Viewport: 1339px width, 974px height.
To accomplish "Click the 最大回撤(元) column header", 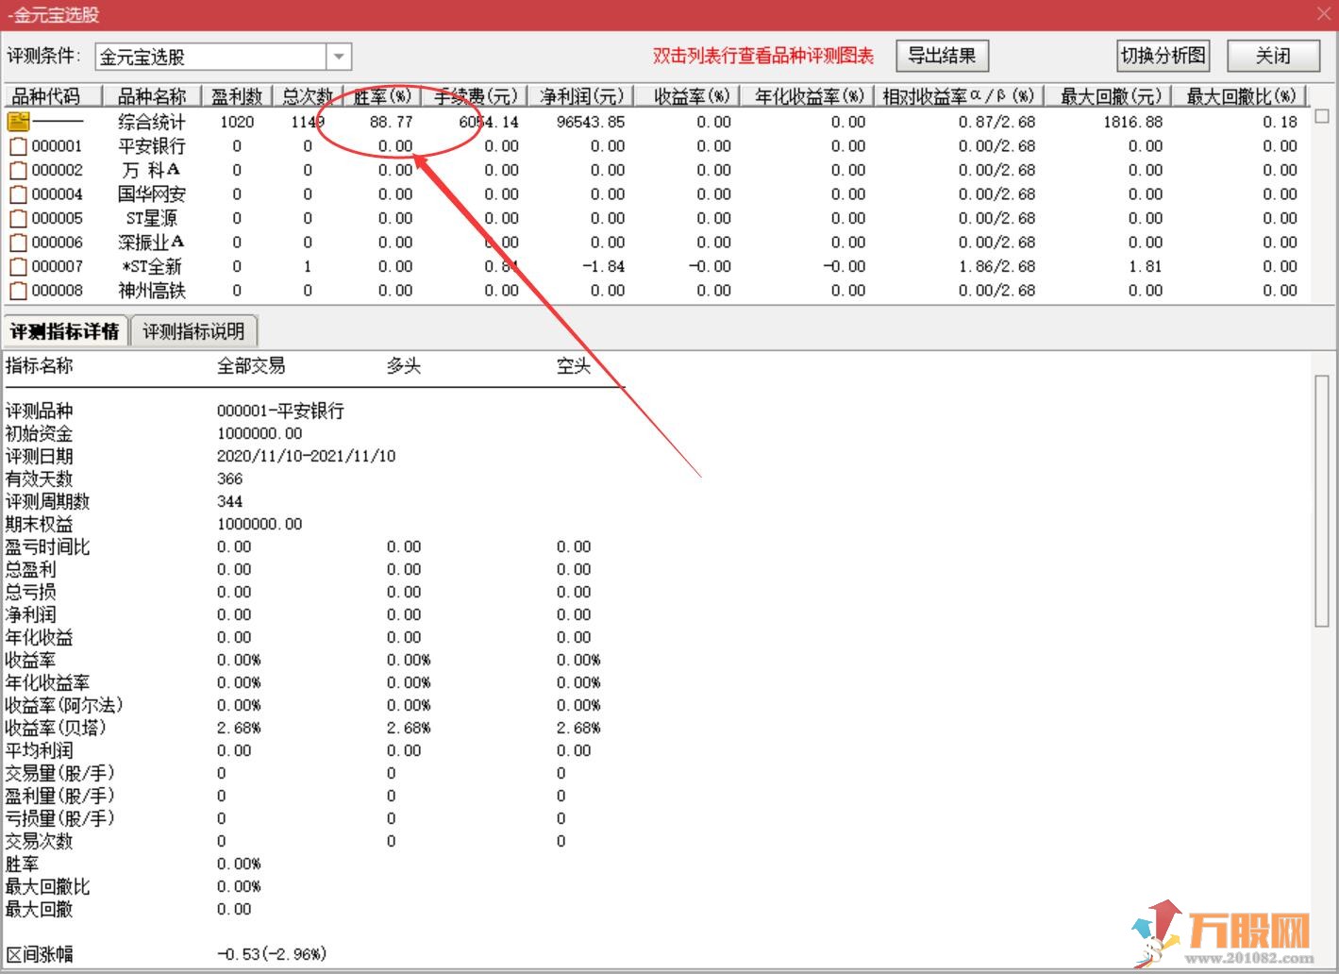I will pyautogui.click(x=1110, y=96).
